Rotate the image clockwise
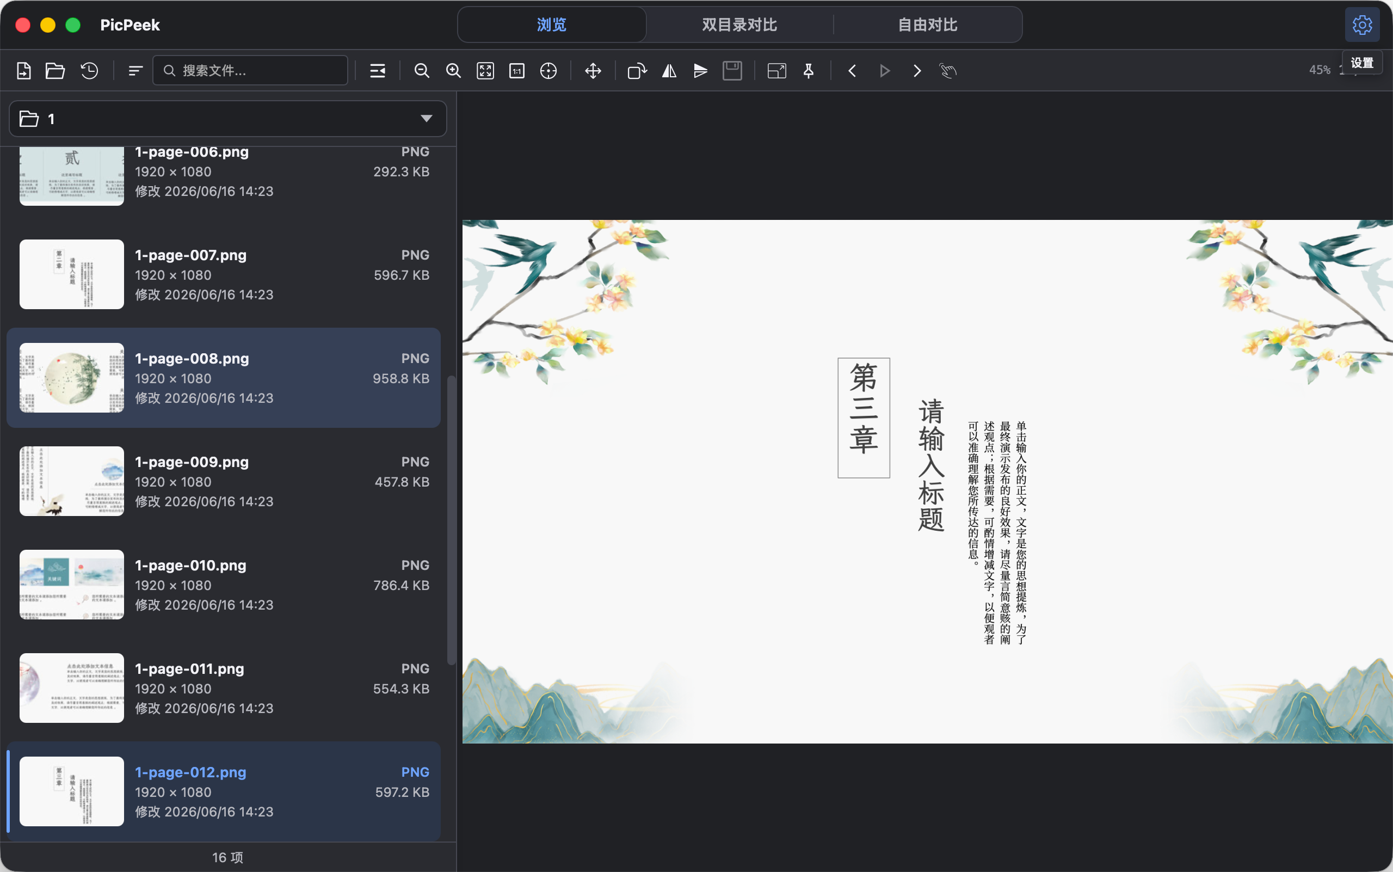 pyautogui.click(x=637, y=71)
